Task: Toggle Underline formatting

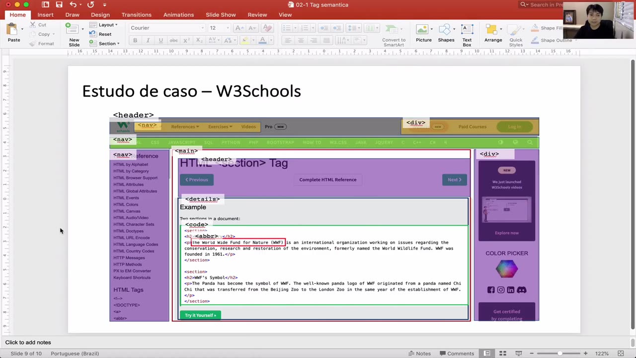Action: 160,40
